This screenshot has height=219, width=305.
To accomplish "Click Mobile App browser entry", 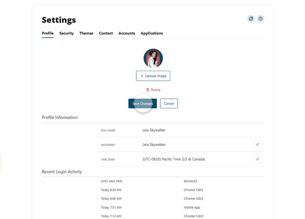I will [x=192, y=207].
